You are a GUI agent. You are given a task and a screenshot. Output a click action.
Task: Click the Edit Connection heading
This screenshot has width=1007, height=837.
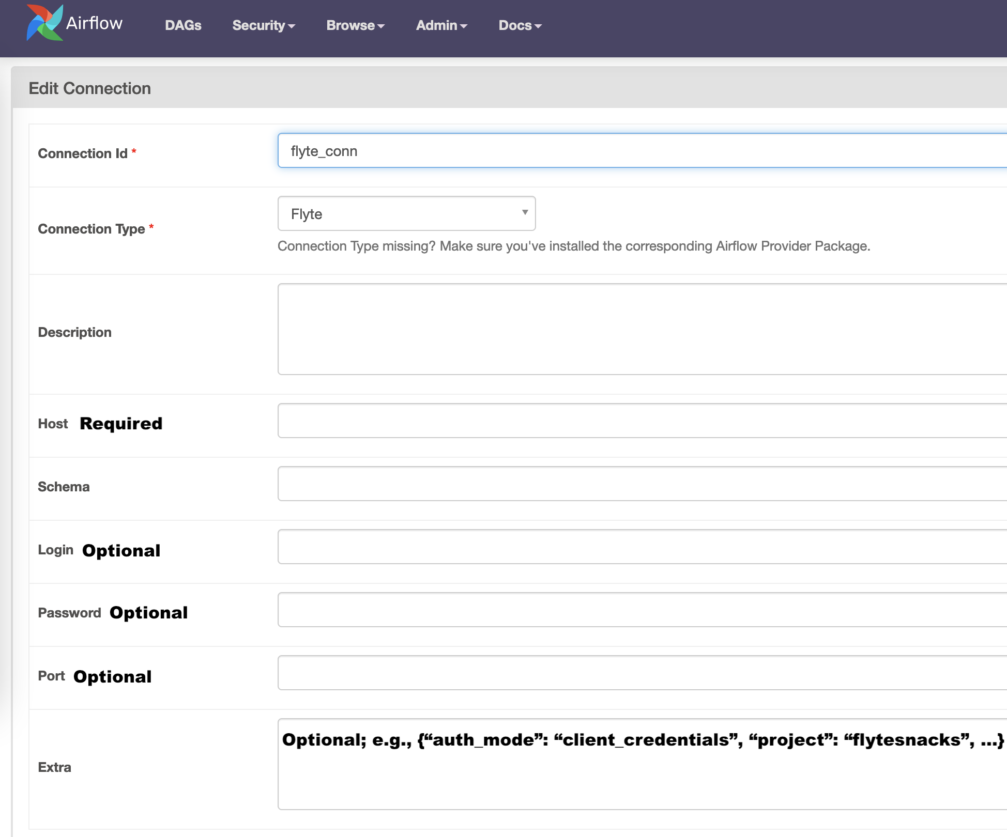coord(90,88)
